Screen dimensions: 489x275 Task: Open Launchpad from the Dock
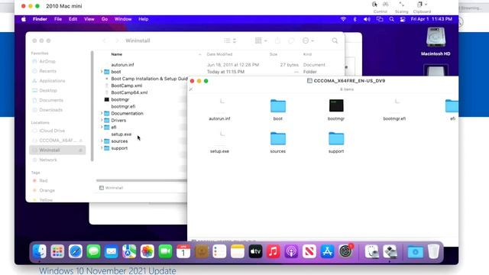click(57, 251)
